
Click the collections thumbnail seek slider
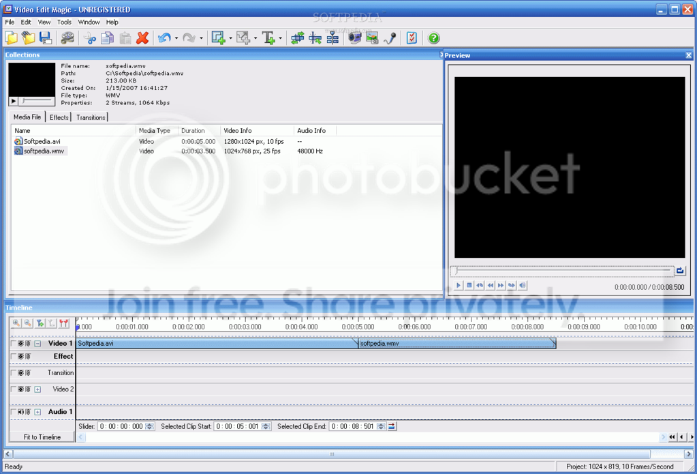point(37,101)
